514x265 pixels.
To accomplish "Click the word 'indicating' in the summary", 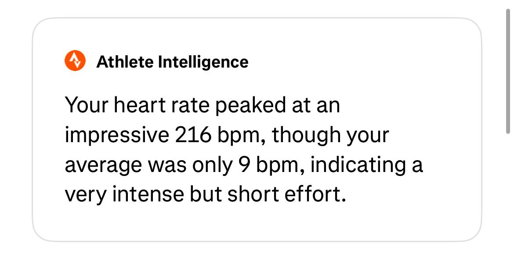I will 355,165.
